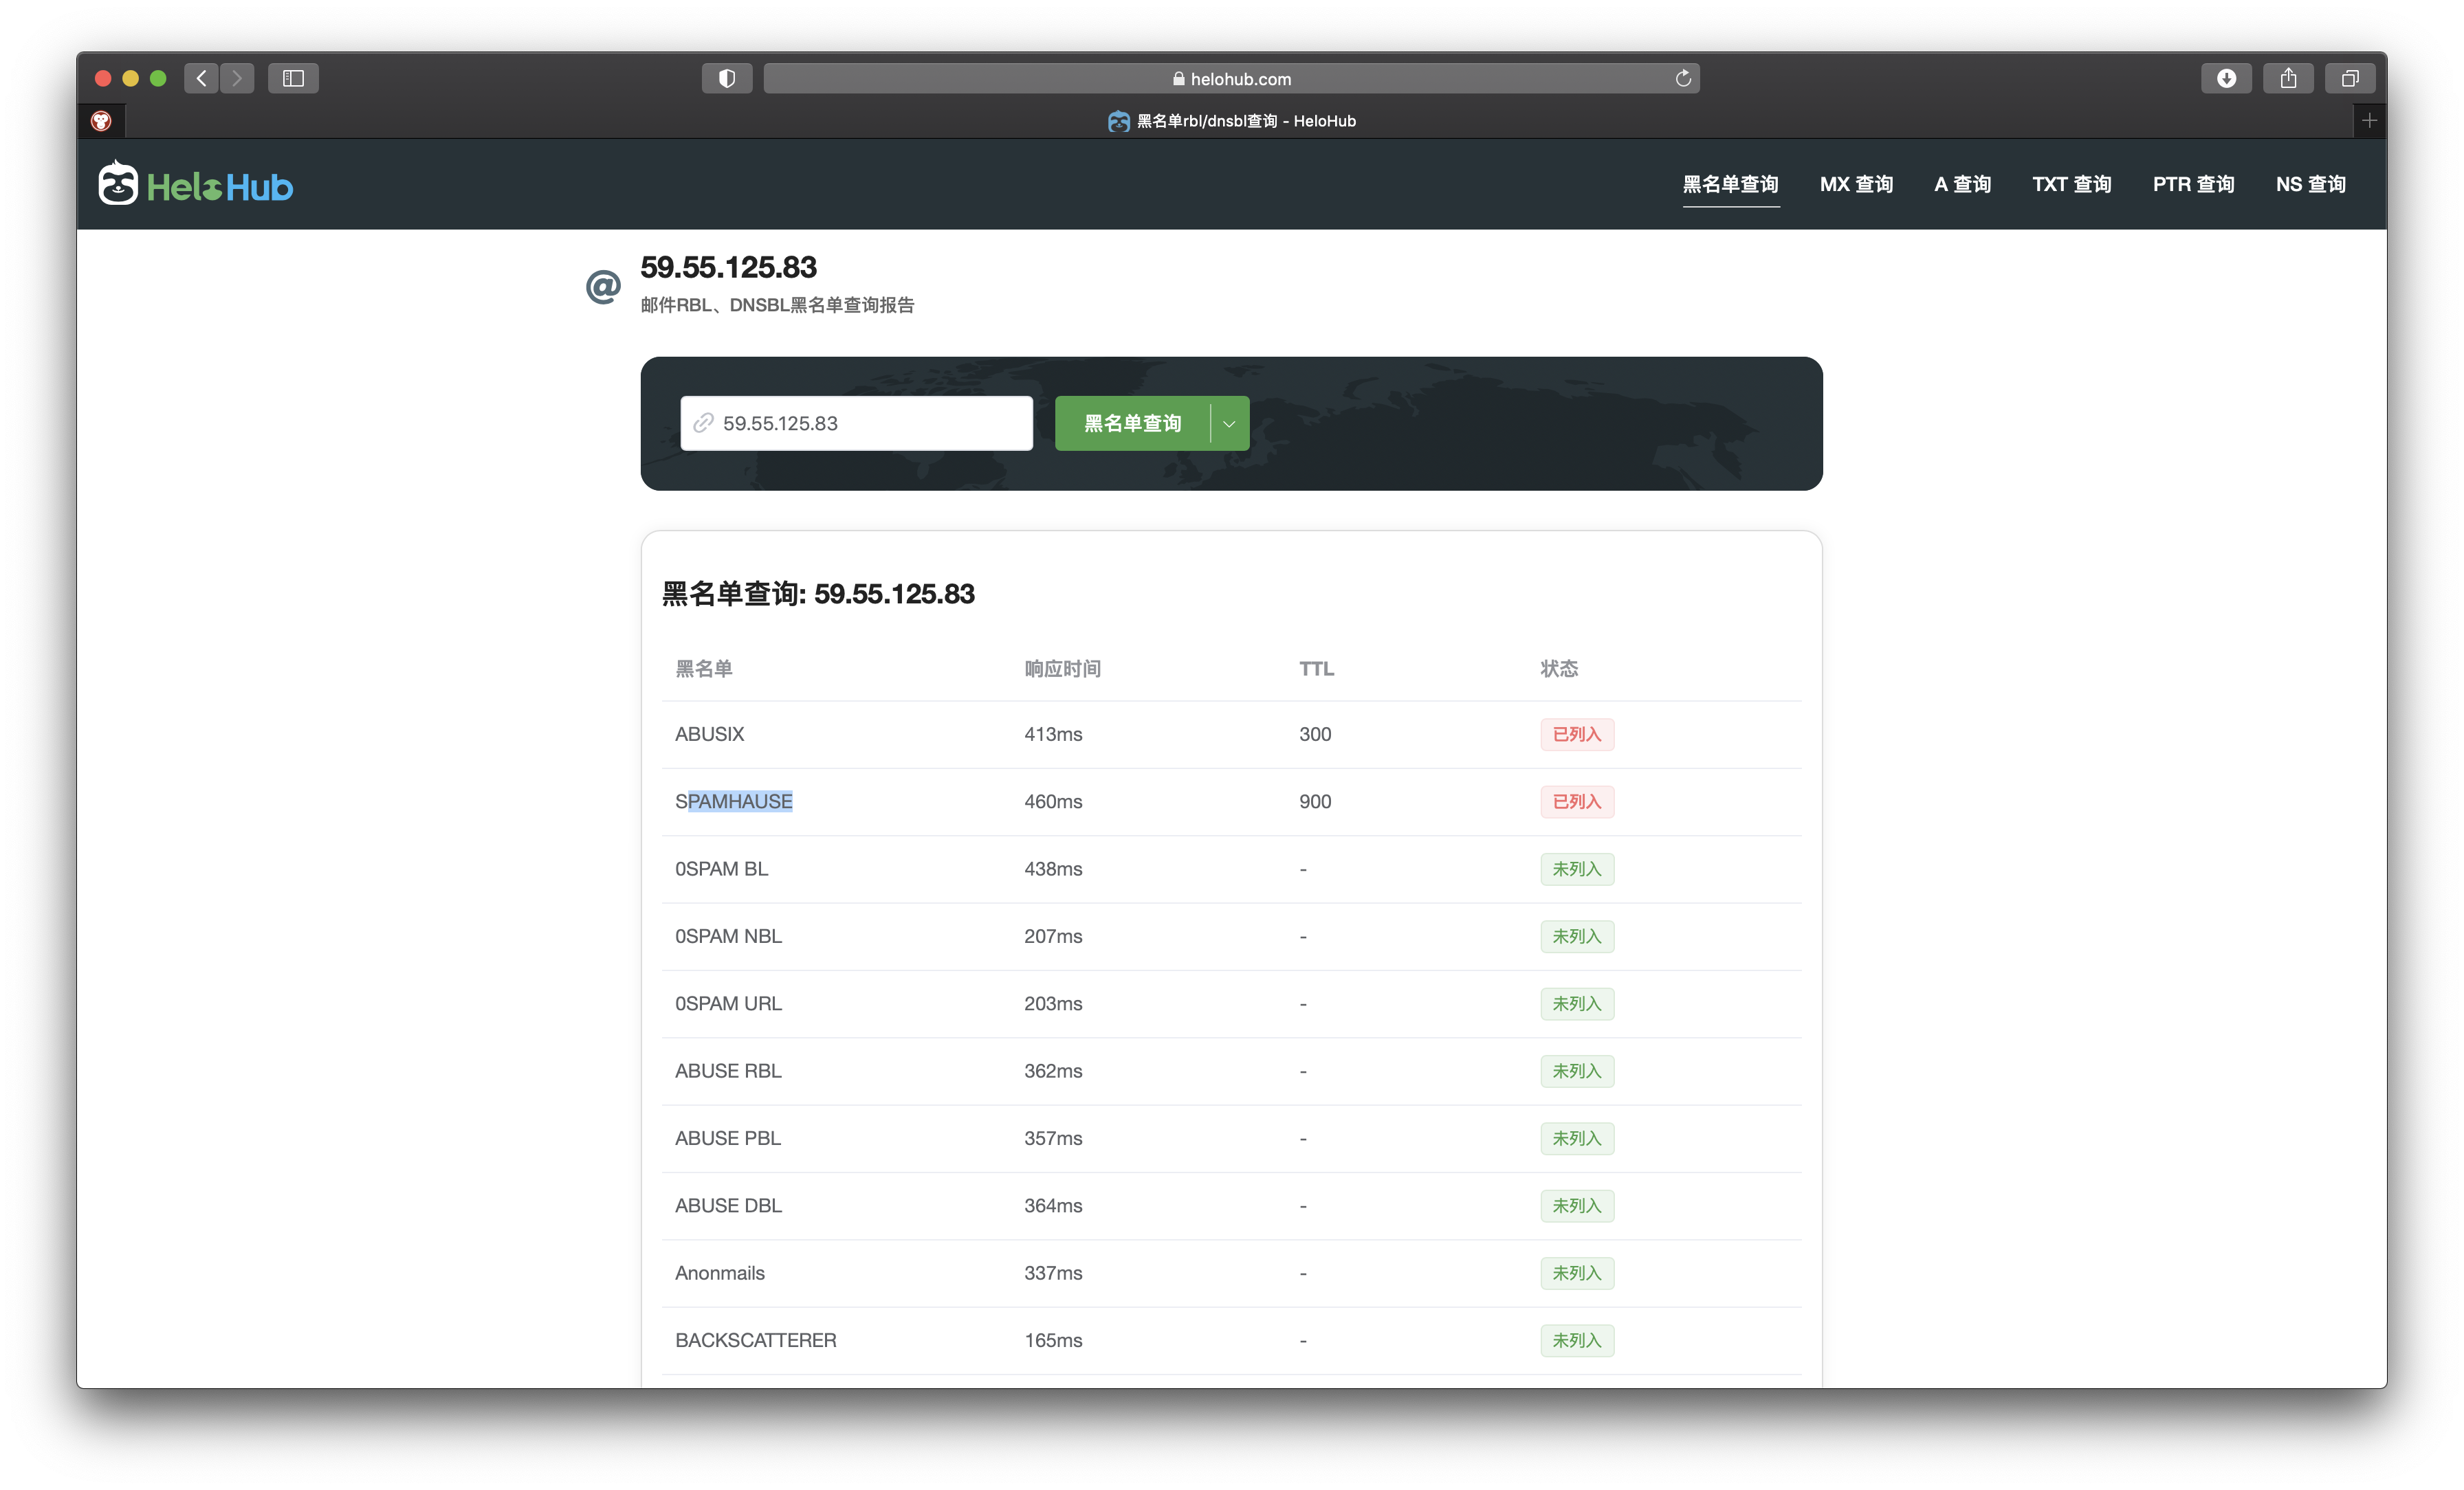Show tab overview icon
Image resolution: width=2464 pixels, height=1490 pixels.
tap(2350, 78)
